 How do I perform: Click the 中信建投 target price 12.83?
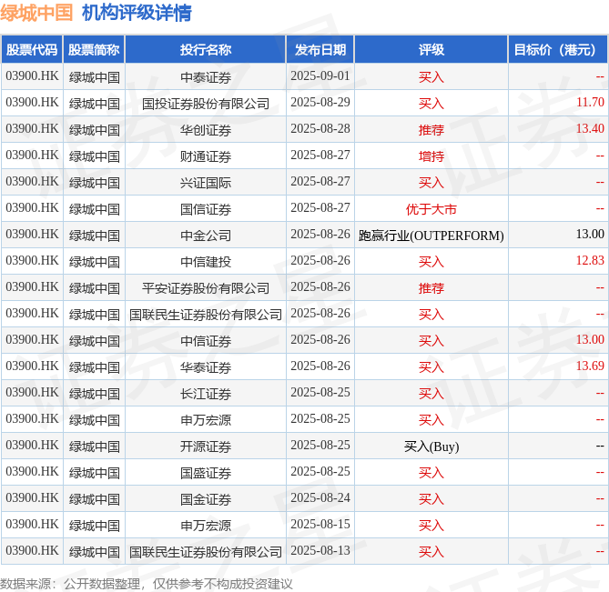point(590,260)
